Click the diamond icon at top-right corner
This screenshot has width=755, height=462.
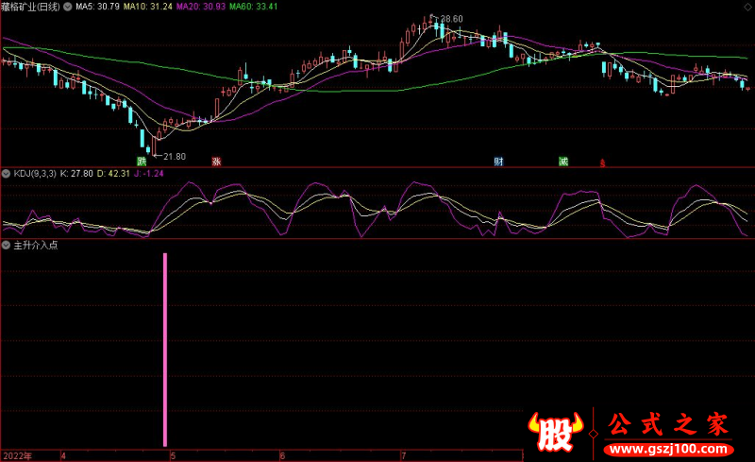(747, 7)
